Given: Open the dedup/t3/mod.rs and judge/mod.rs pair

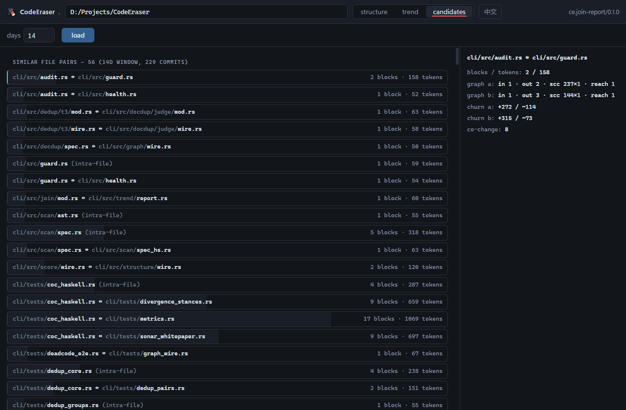Looking at the screenshot, I should (227, 112).
